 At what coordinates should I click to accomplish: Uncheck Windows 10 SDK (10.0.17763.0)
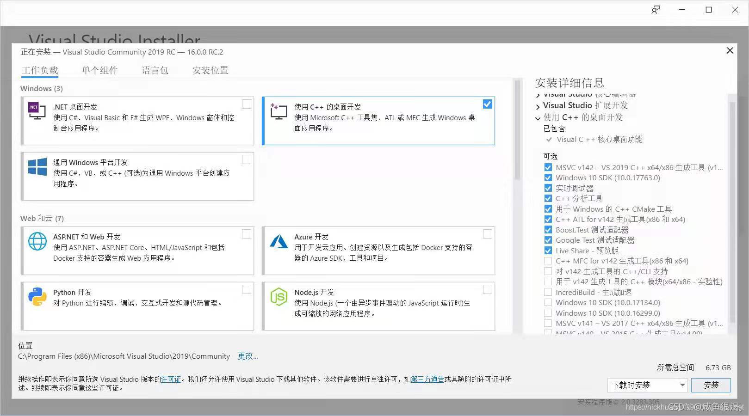(x=548, y=177)
